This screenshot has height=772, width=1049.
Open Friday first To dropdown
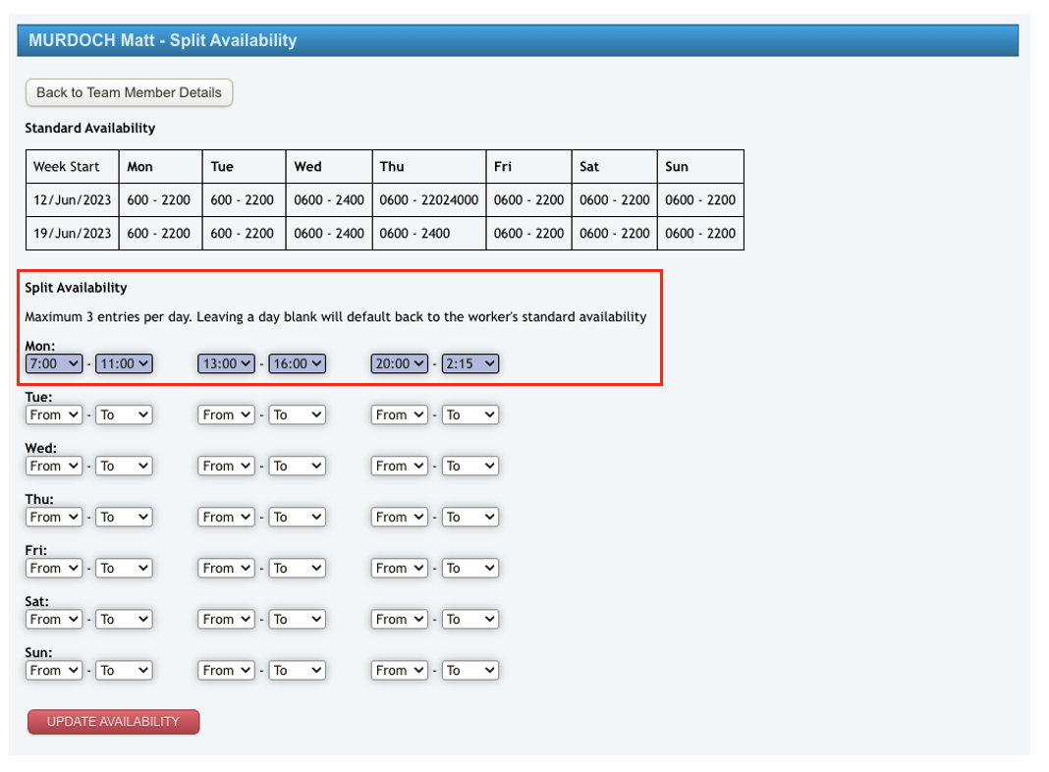pyautogui.click(x=124, y=569)
